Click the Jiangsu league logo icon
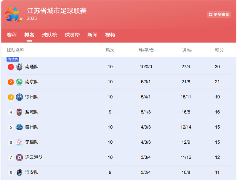 click(14, 14)
